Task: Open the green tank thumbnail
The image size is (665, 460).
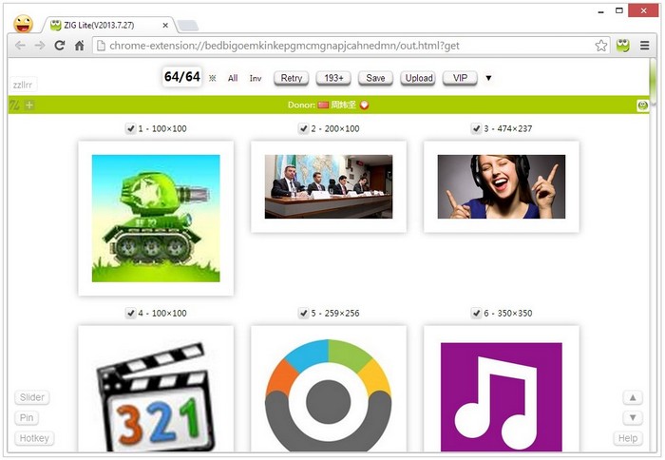Action: tap(156, 218)
